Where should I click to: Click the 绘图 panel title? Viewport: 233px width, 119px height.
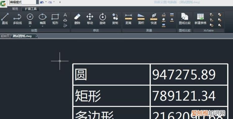(x=34, y=31)
